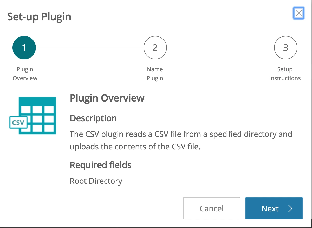The height and width of the screenshot is (228, 312).
Task: Click the Next button text
Action: (270, 208)
